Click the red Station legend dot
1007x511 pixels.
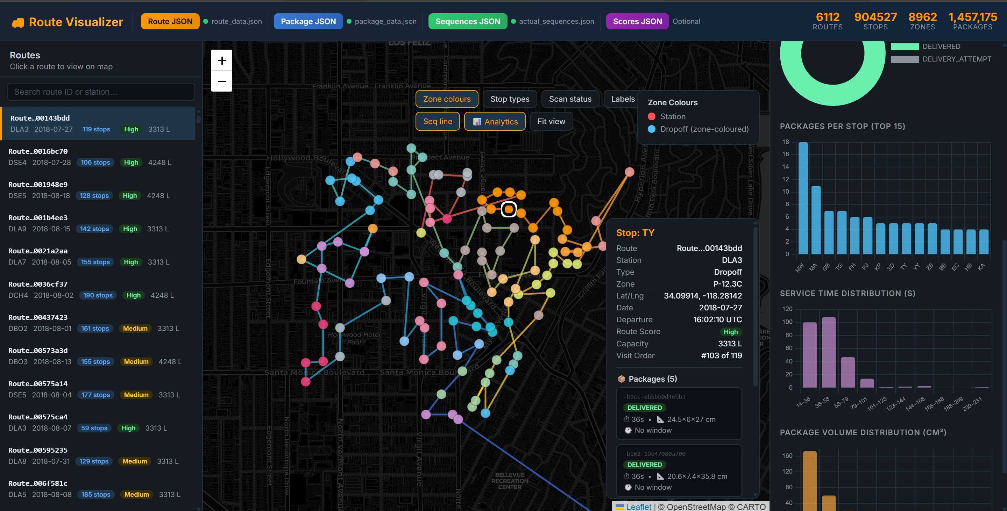coord(651,116)
